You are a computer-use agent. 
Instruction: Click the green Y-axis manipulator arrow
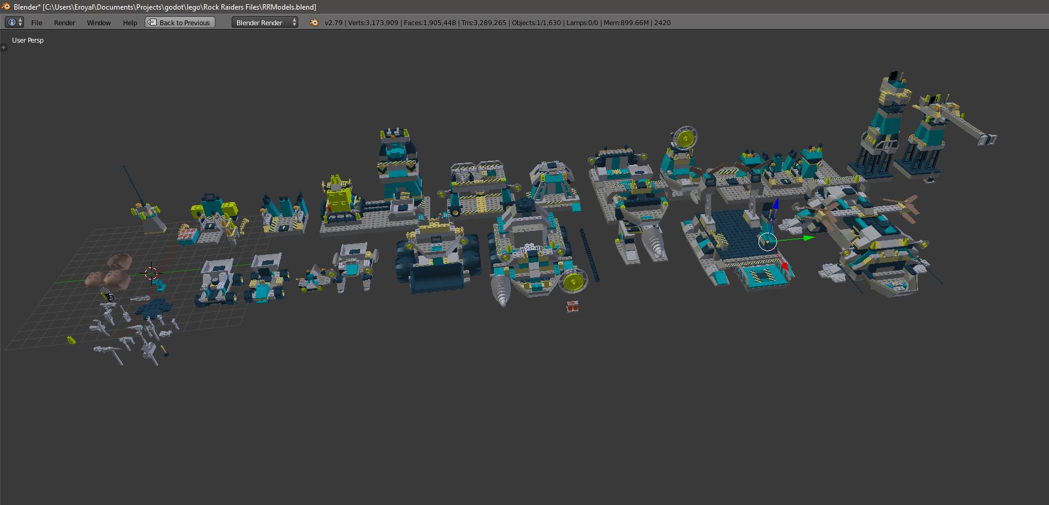coord(808,238)
